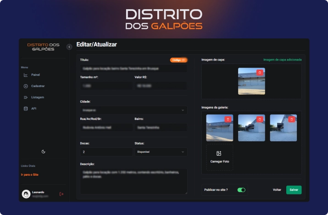The width and height of the screenshot is (328, 215).
Task: Click the Rua/Av/Rod/Br input field
Action: pyautogui.click(x=106, y=128)
